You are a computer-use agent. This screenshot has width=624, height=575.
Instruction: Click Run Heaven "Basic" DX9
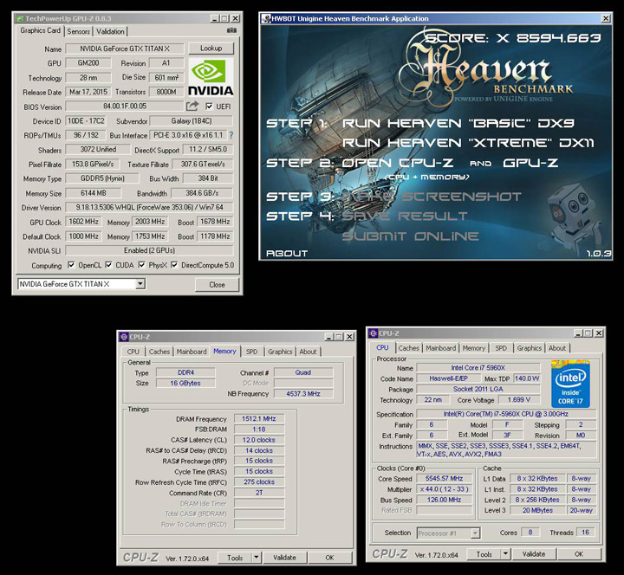point(458,123)
